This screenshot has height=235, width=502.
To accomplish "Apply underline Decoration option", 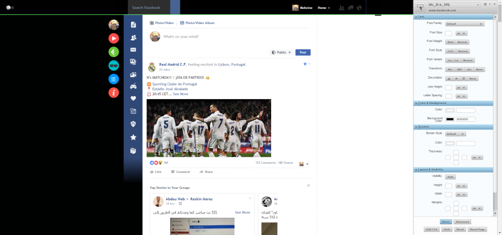I will click(x=449, y=79).
